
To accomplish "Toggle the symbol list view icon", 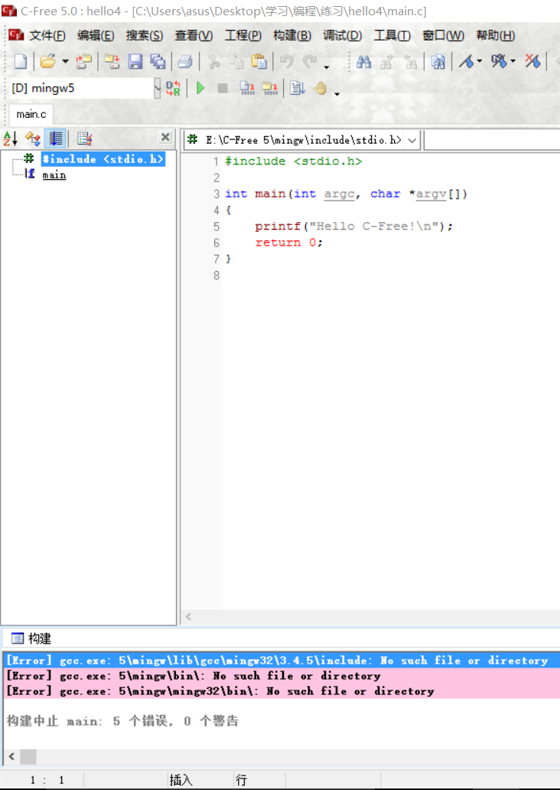I will [55, 139].
